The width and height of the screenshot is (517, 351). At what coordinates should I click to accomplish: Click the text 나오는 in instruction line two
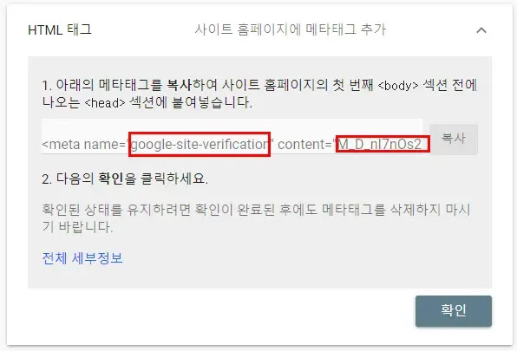[x=61, y=103]
